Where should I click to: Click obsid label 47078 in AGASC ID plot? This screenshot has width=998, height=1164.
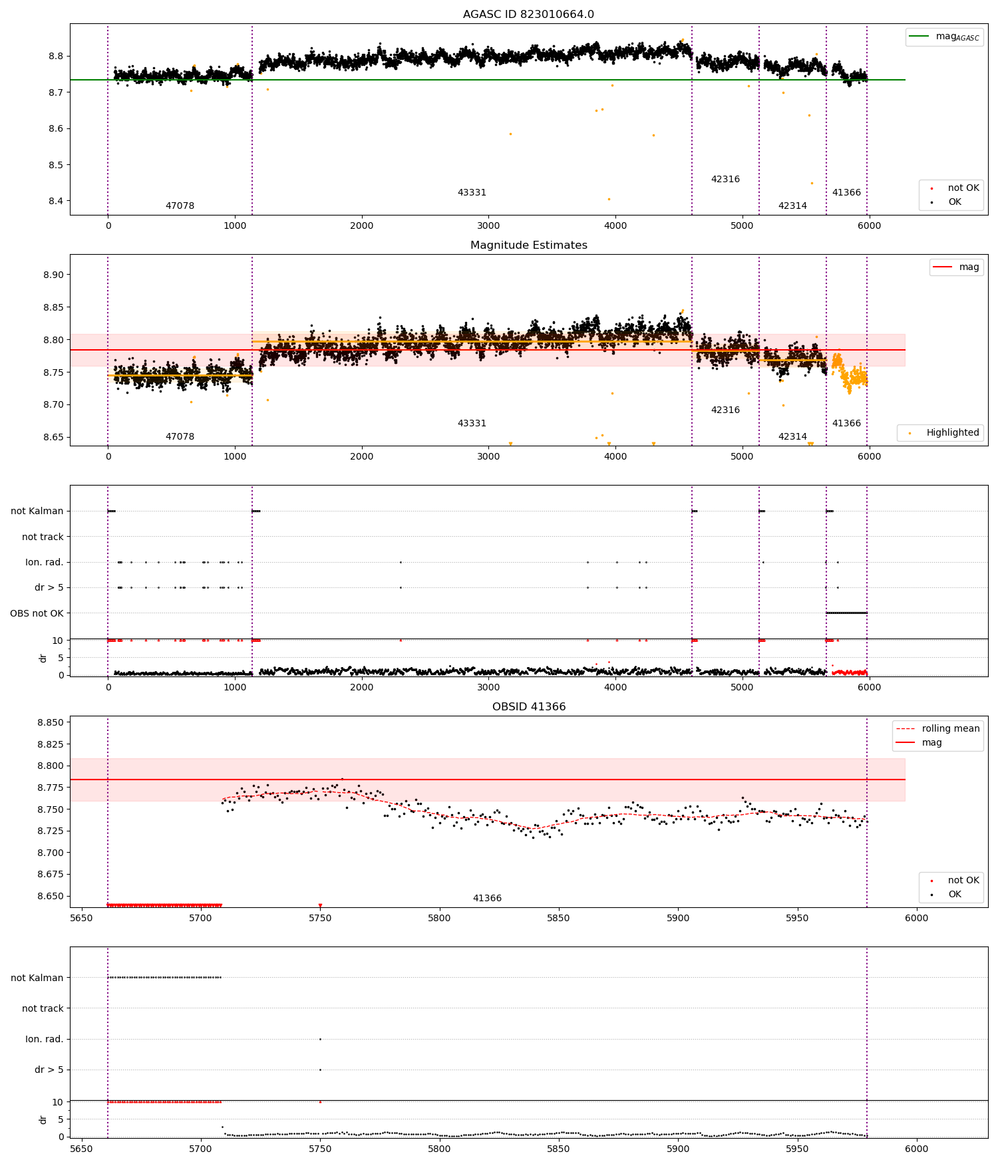(180, 206)
